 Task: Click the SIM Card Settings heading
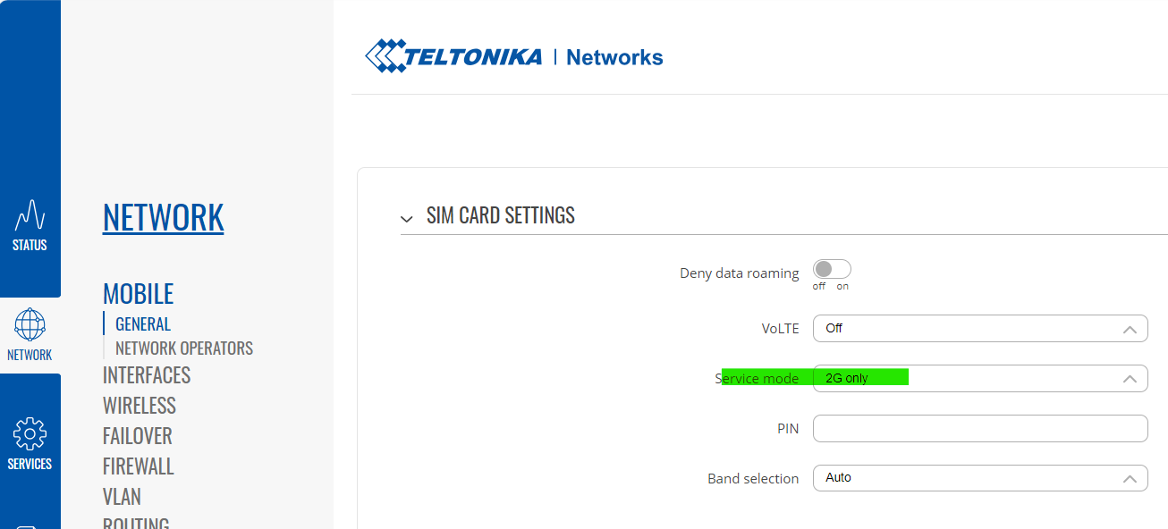501,215
